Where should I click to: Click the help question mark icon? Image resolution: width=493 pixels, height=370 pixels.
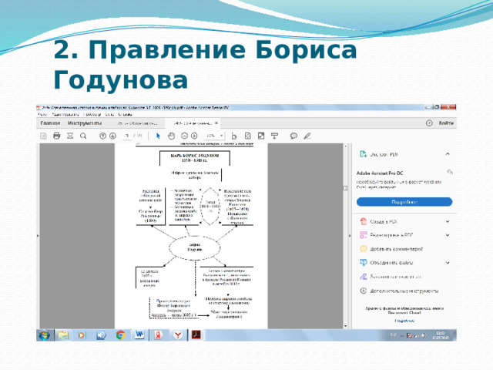click(x=429, y=123)
